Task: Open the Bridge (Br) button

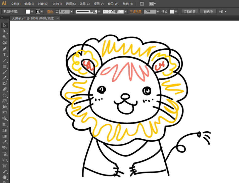Action: (142, 4)
